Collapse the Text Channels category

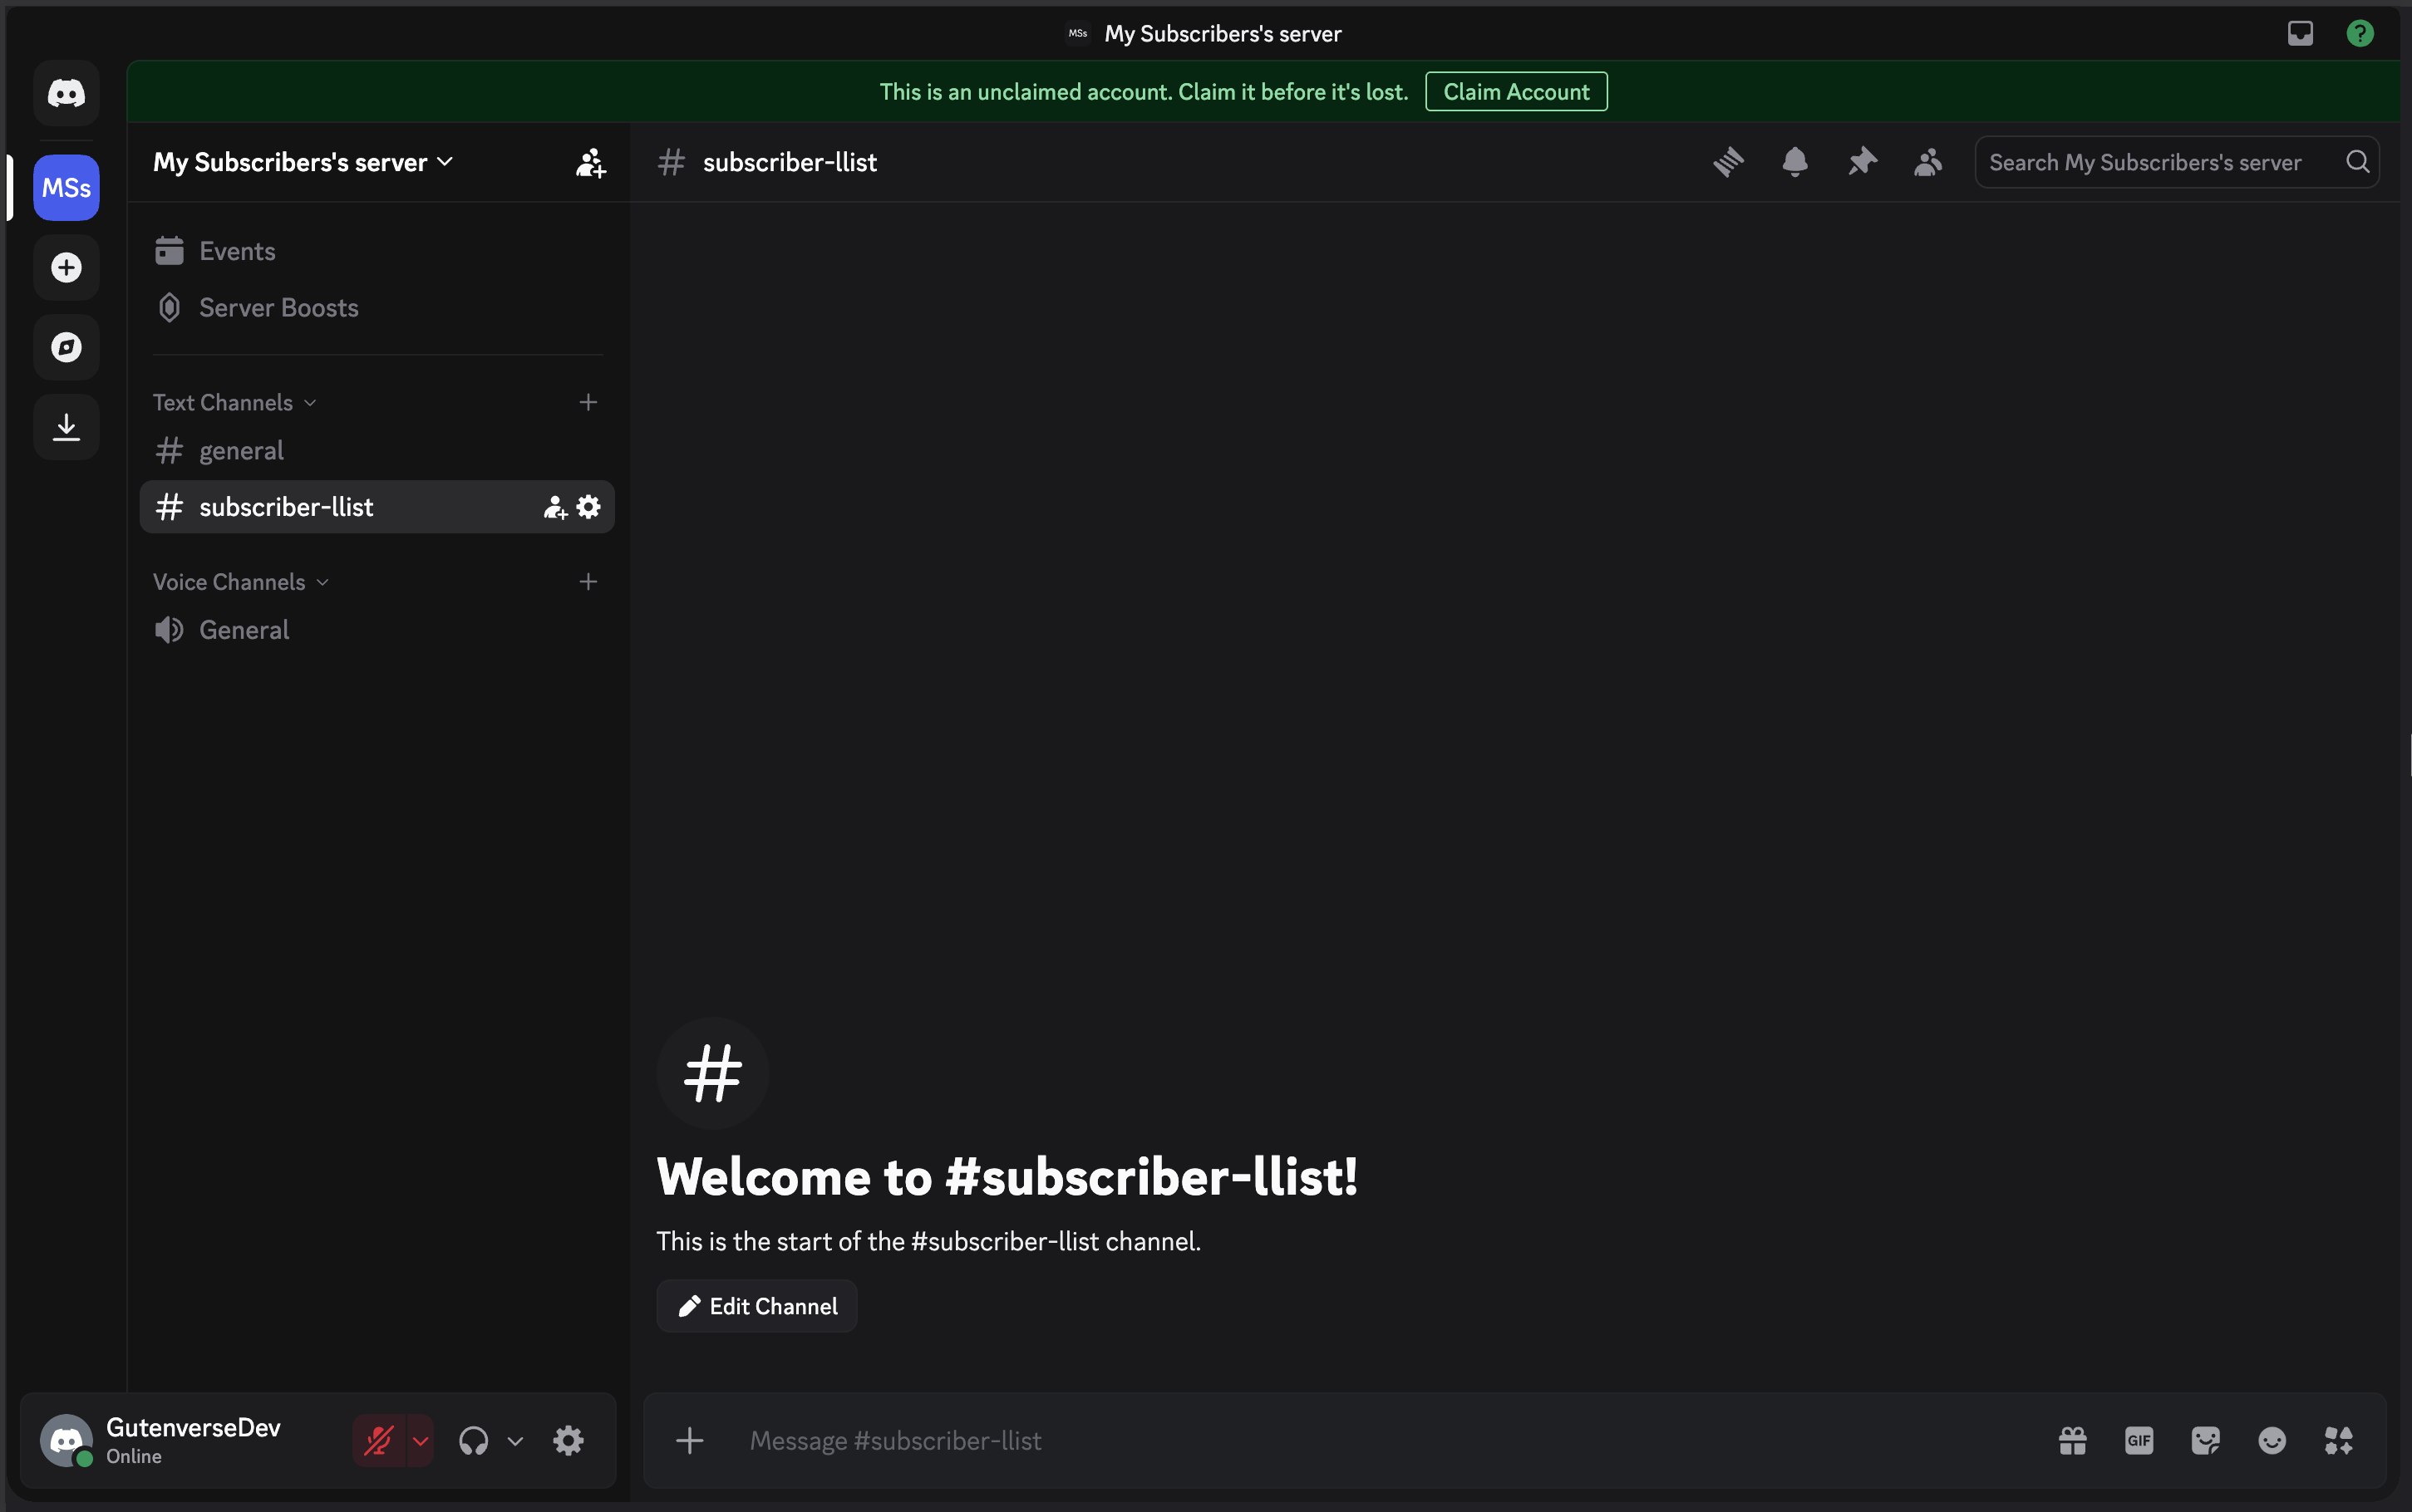point(234,402)
